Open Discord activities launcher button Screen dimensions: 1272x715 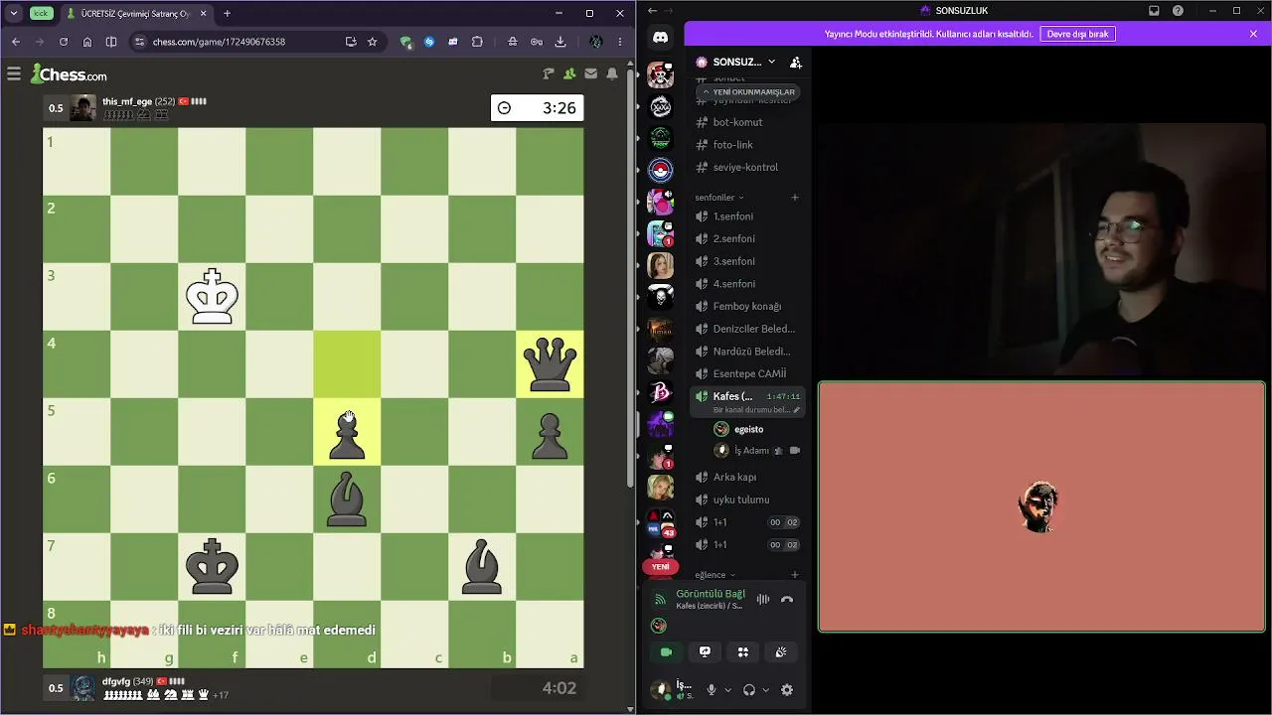(x=742, y=652)
